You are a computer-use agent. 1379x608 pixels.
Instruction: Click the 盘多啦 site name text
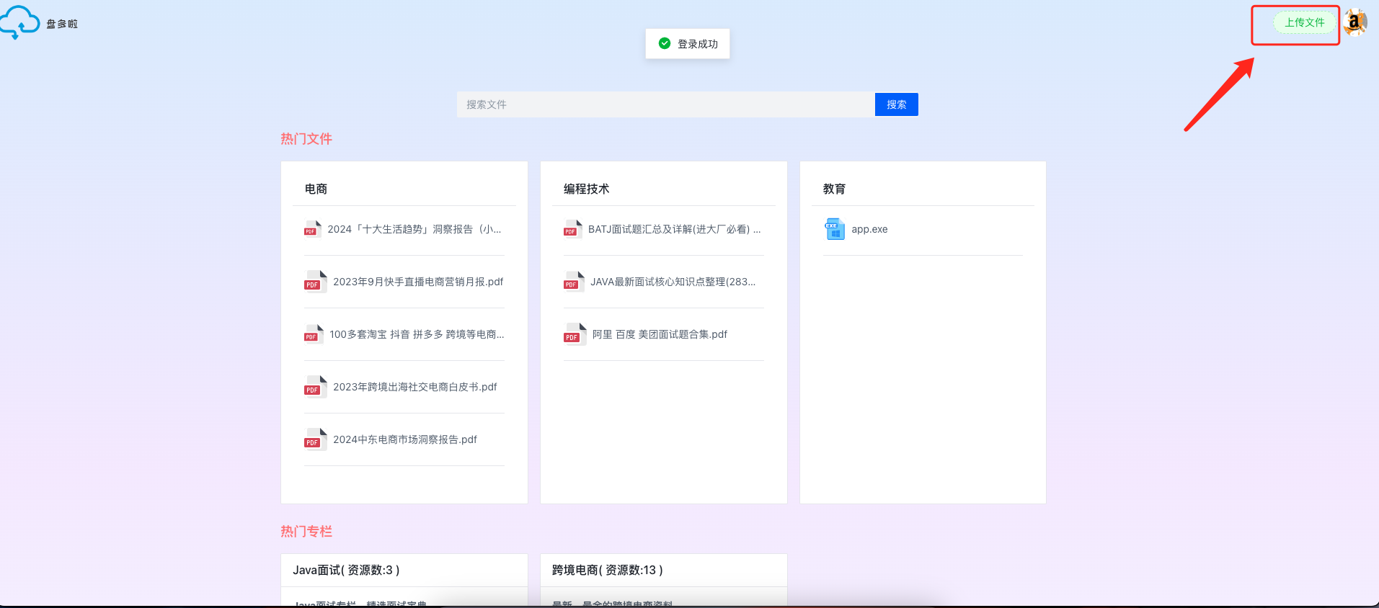(x=62, y=24)
